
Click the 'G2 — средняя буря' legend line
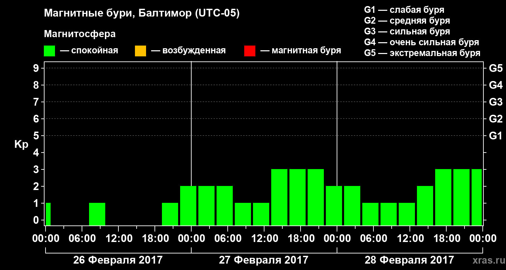(407, 21)
